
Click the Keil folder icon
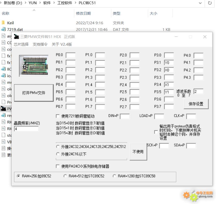click(4, 23)
